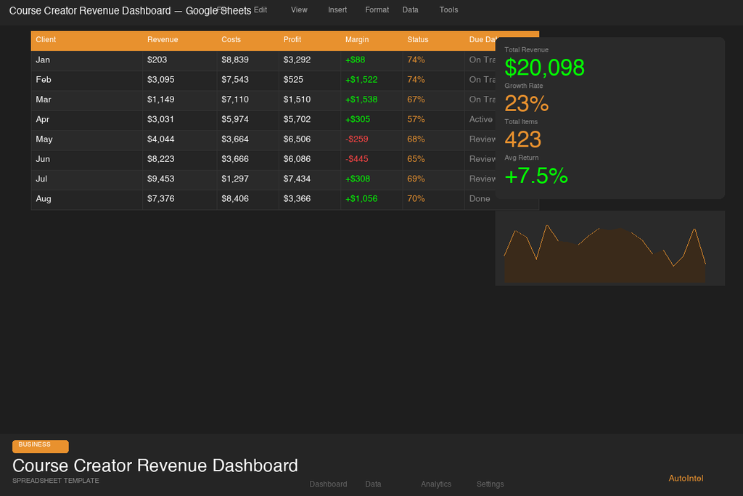743x496 pixels.
Task: Select the $7,543 costs cell
Action: click(248, 80)
